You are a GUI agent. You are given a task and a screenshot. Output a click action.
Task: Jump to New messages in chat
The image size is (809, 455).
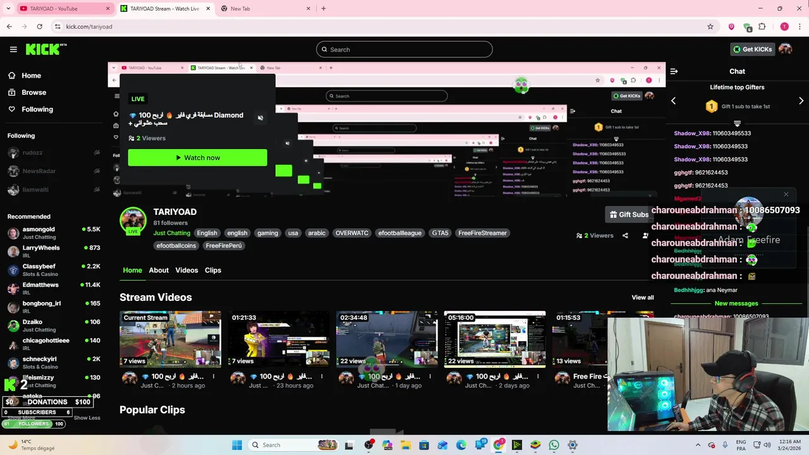(x=736, y=303)
